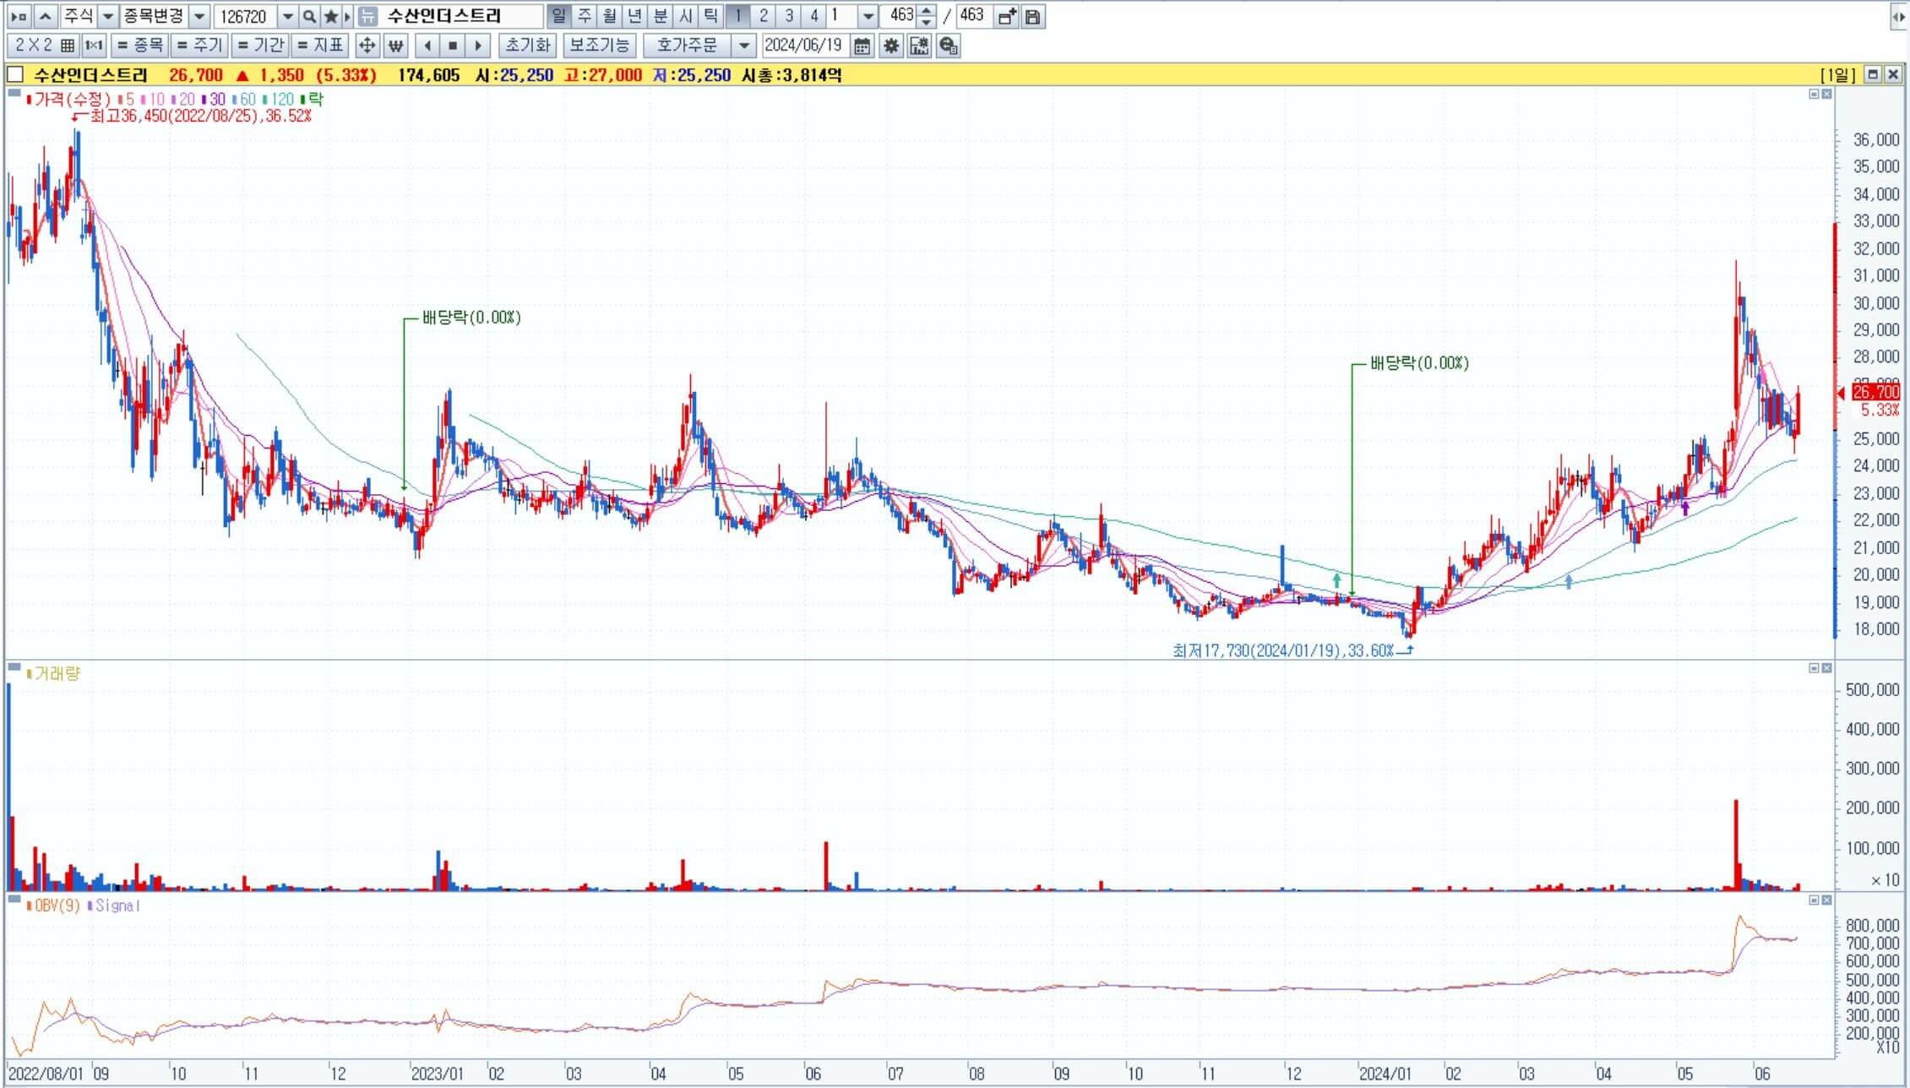Toggle the 지표 sync button

coord(321,46)
